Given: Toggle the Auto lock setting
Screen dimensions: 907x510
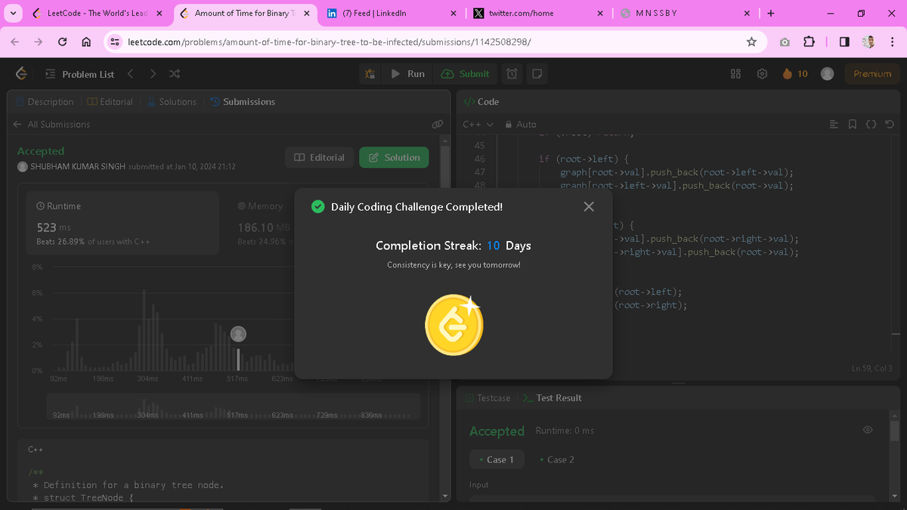Looking at the screenshot, I should (x=522, y=125).
